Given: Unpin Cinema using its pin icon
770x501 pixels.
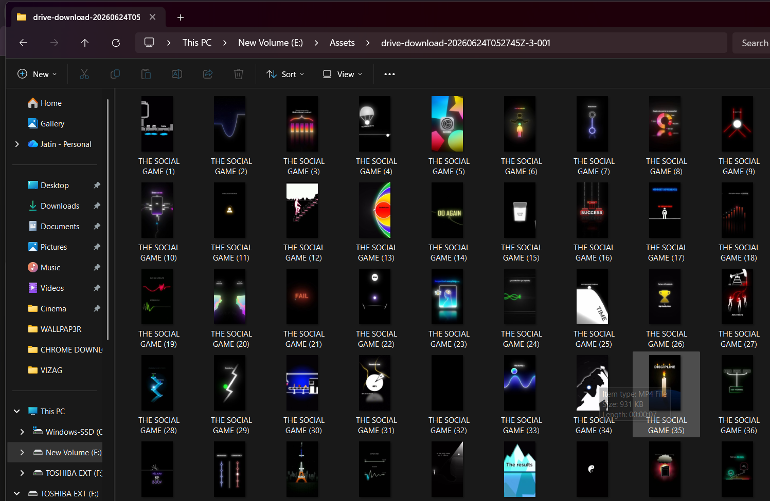Looking at the screenshot, I should click(97, 308).
